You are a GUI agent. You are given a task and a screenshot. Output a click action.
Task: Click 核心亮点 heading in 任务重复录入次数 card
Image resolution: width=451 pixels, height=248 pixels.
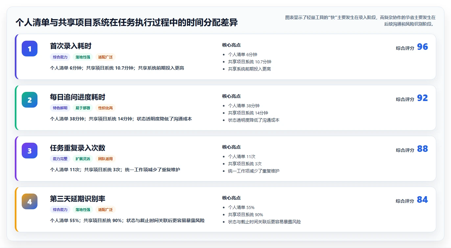click(231, 147)
